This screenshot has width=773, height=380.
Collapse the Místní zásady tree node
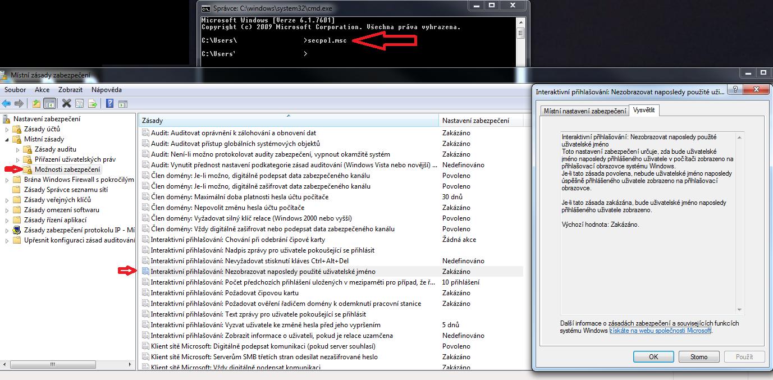(7, 139)
